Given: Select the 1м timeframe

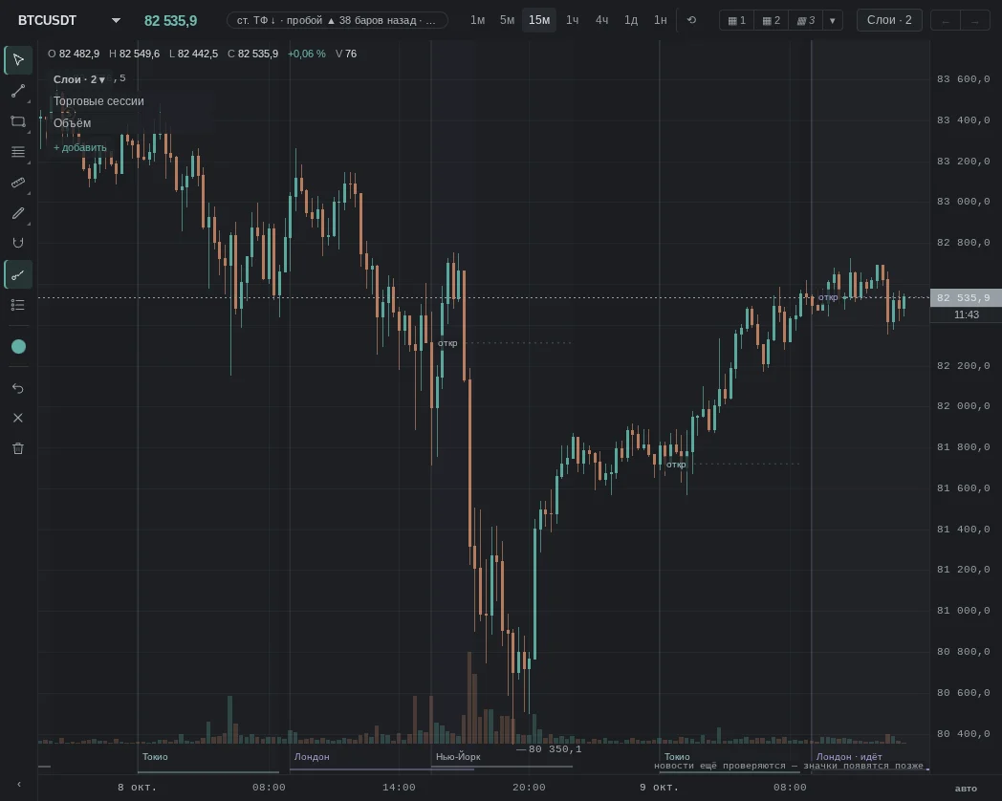Looking at the screenshot, I should click(x=477, y=20).
